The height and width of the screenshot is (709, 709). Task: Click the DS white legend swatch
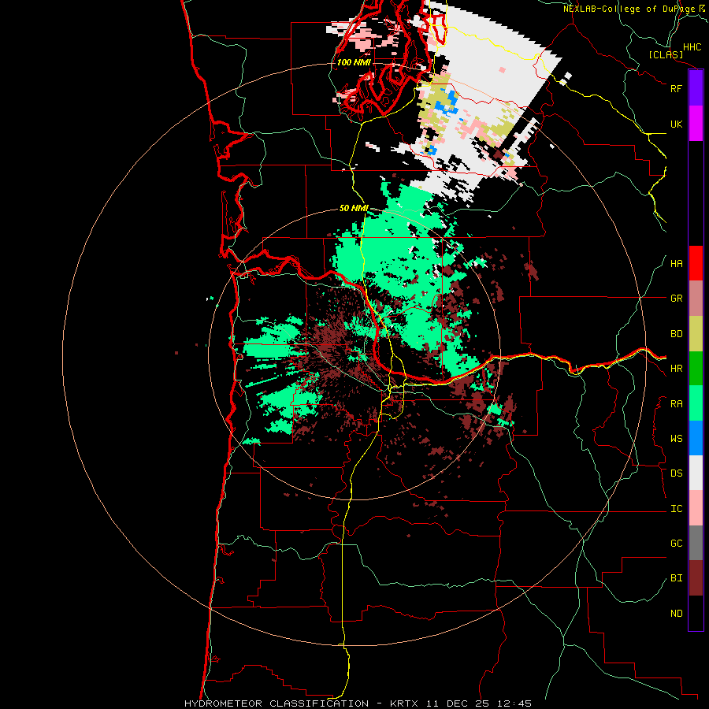[696, 473]
